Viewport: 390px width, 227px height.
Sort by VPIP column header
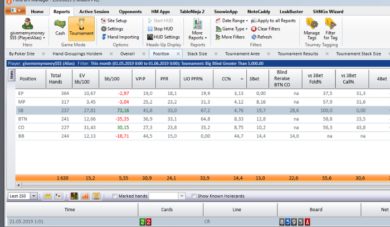point(144,79)
